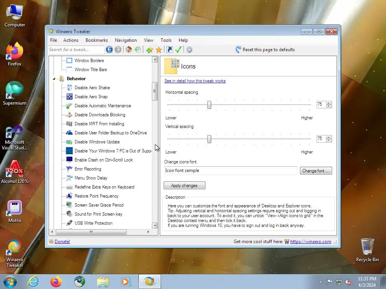The height and width of the screenshot is (289, 386).
Task: Click the Vertical spacing slider handle
Action: (x=209, y=139)
